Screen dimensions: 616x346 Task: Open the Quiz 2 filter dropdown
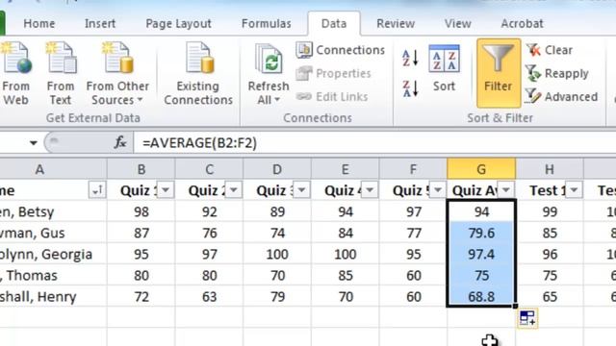pos(234,190)
